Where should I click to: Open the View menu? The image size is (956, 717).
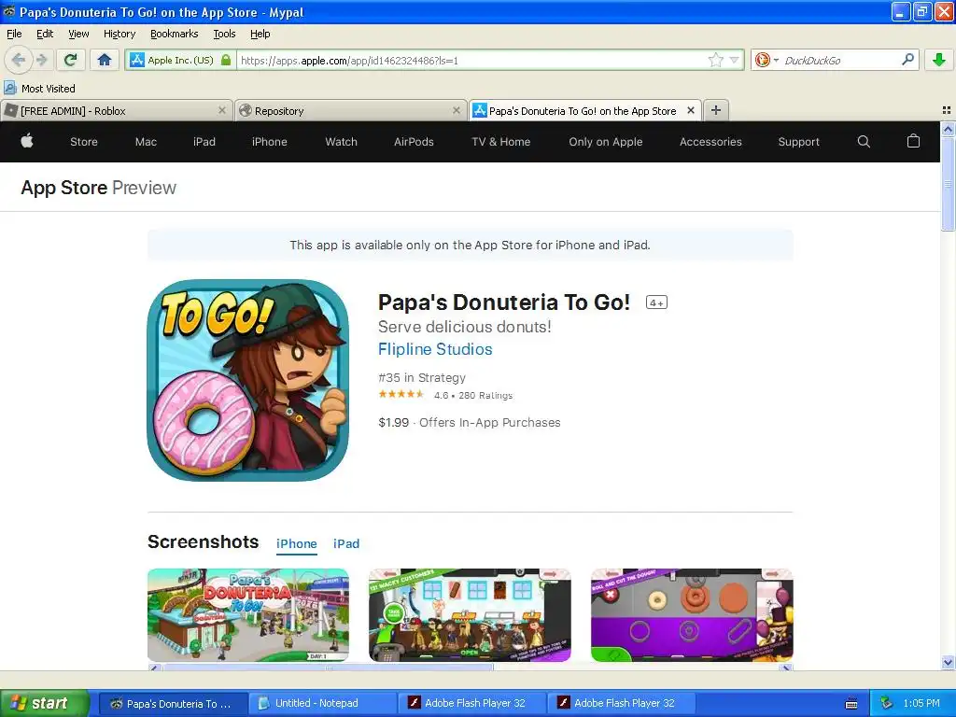point(78,34)
